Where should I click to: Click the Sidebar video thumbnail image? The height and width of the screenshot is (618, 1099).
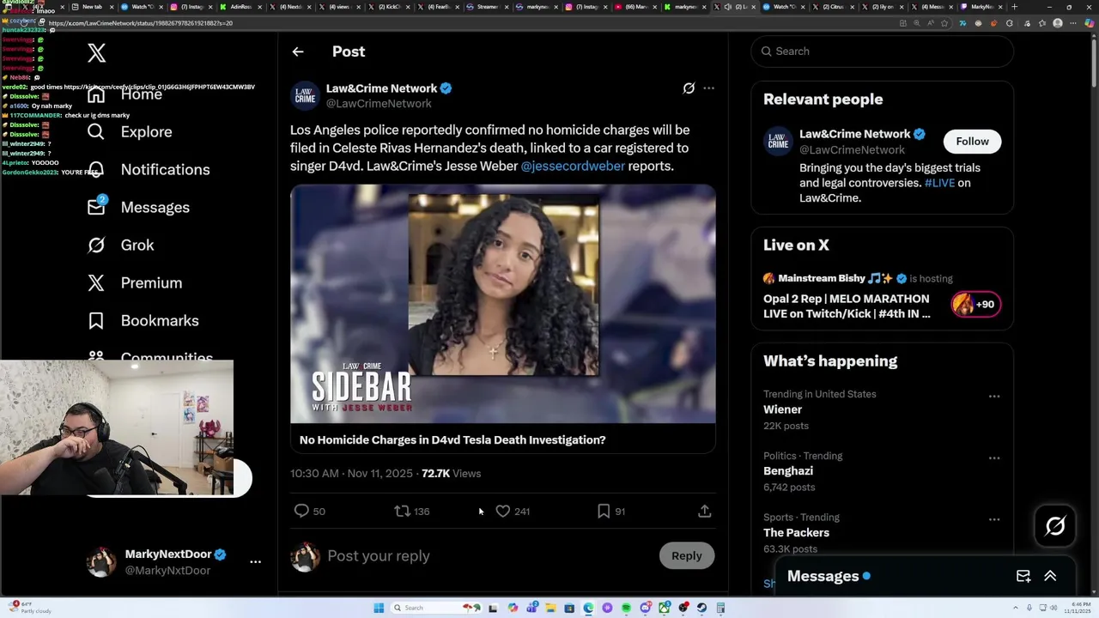pos(502,305)
